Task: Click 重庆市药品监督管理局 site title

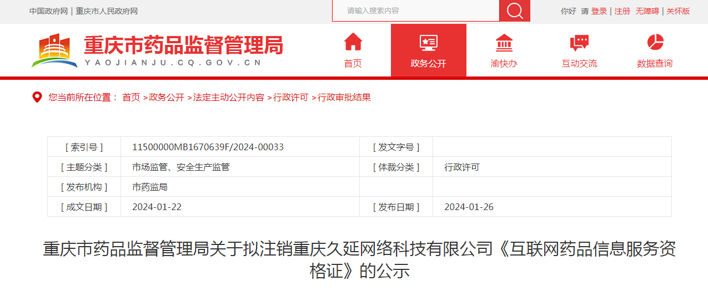Action: (x=183, y=45)
